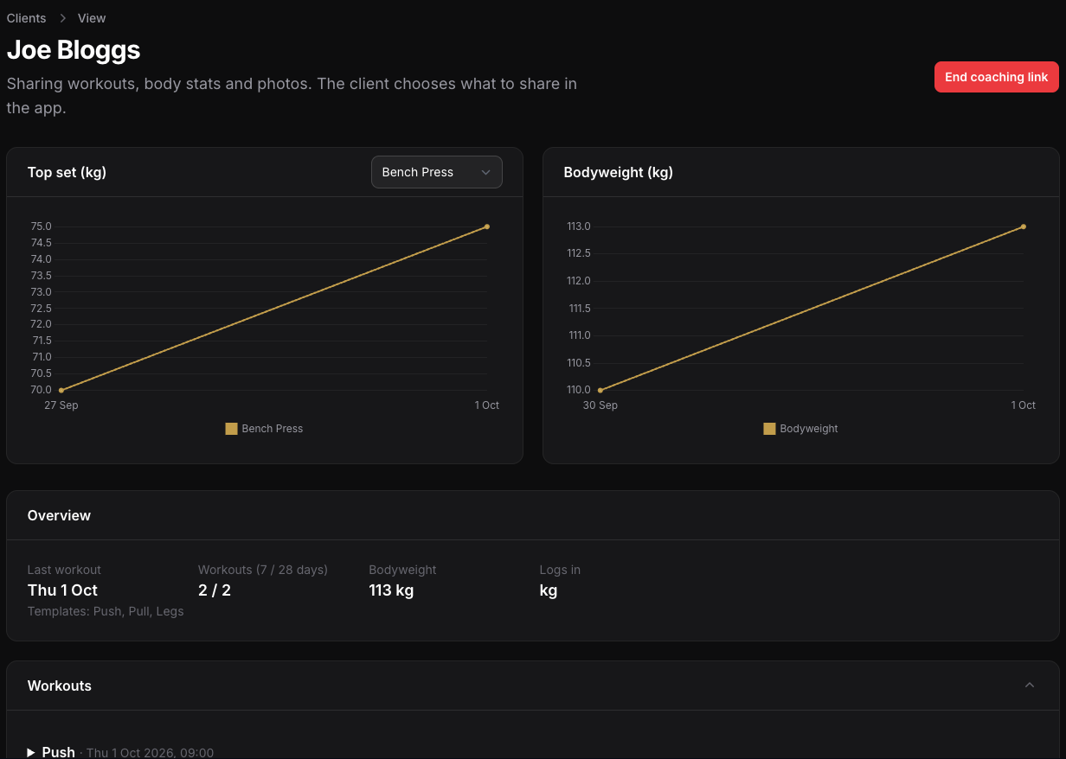Click the View breadcrumb item
Image resolution: width=1066 pixels, height=759 pixels.
(x=92, y=18)
